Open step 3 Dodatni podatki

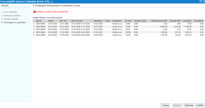(10, 19)
